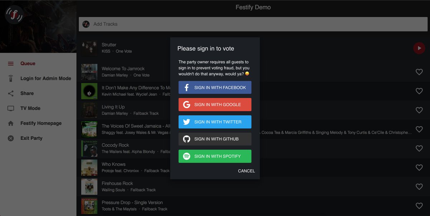Click Protoje feat. Chronixx artist text

coord(120,171)
